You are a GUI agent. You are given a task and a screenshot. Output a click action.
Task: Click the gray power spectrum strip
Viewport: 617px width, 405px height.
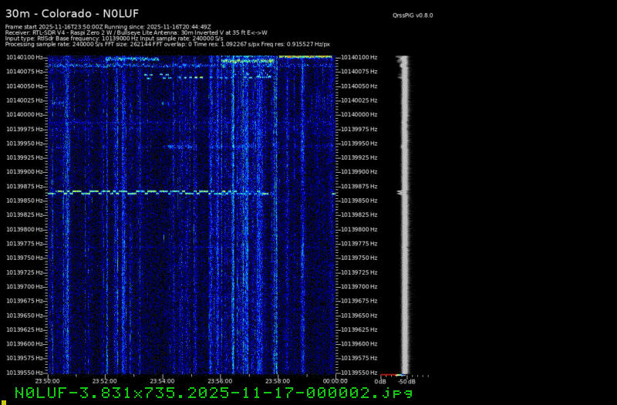403,216
